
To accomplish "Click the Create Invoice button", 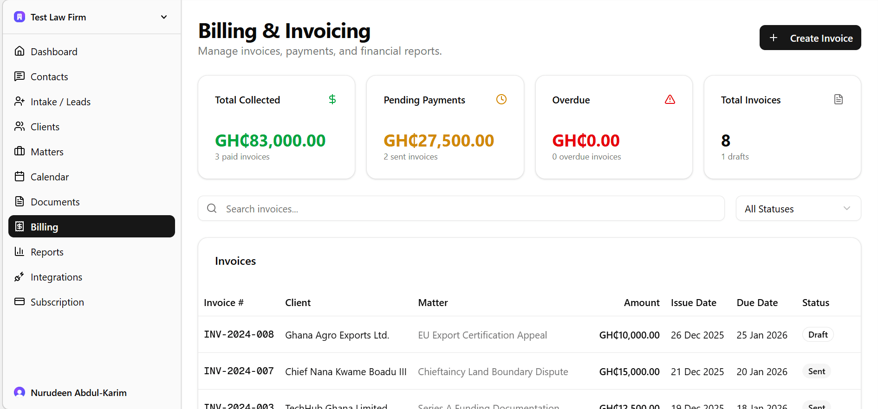I will tap(810, 38).
